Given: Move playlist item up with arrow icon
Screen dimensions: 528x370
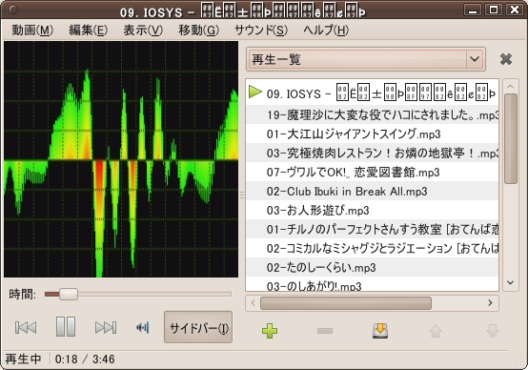Looking at the screenshot, I should click(436, 331).
